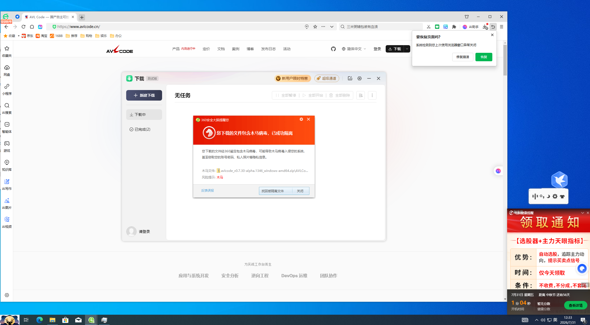
Task: Click the green 恢复 button
Action: click(484, 57)
